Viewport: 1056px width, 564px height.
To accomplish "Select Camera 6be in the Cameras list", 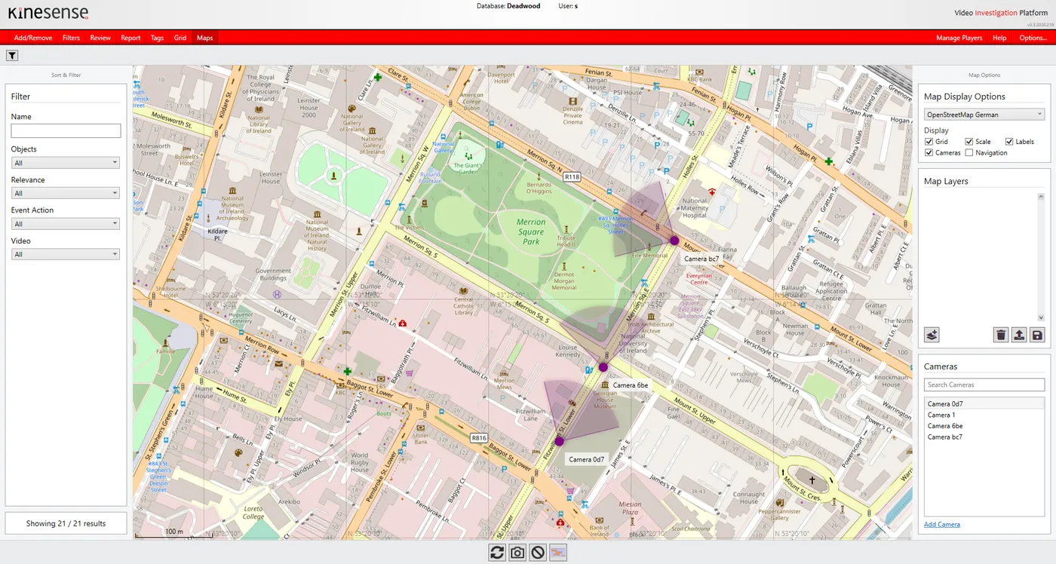I will pyautogui.click(x=984, y=426).
